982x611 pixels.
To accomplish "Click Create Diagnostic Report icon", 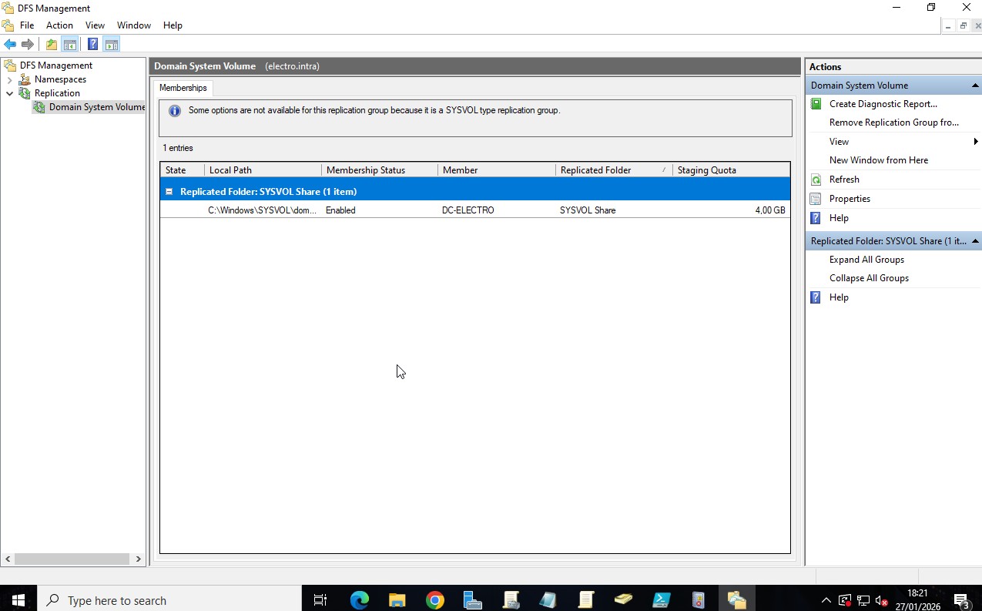I will 816,104.
